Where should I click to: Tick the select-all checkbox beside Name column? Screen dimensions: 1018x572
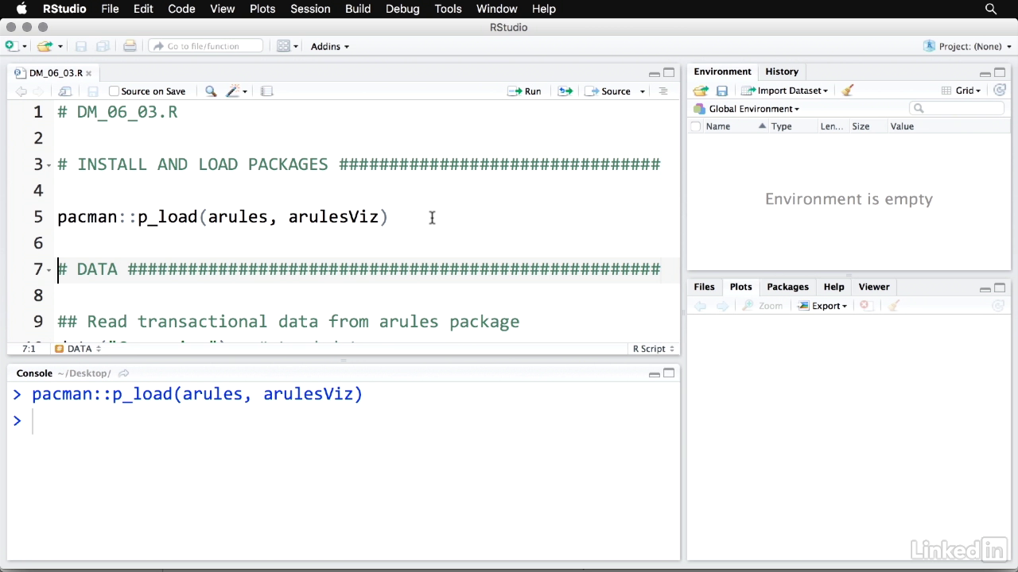[x=696, y=126]
